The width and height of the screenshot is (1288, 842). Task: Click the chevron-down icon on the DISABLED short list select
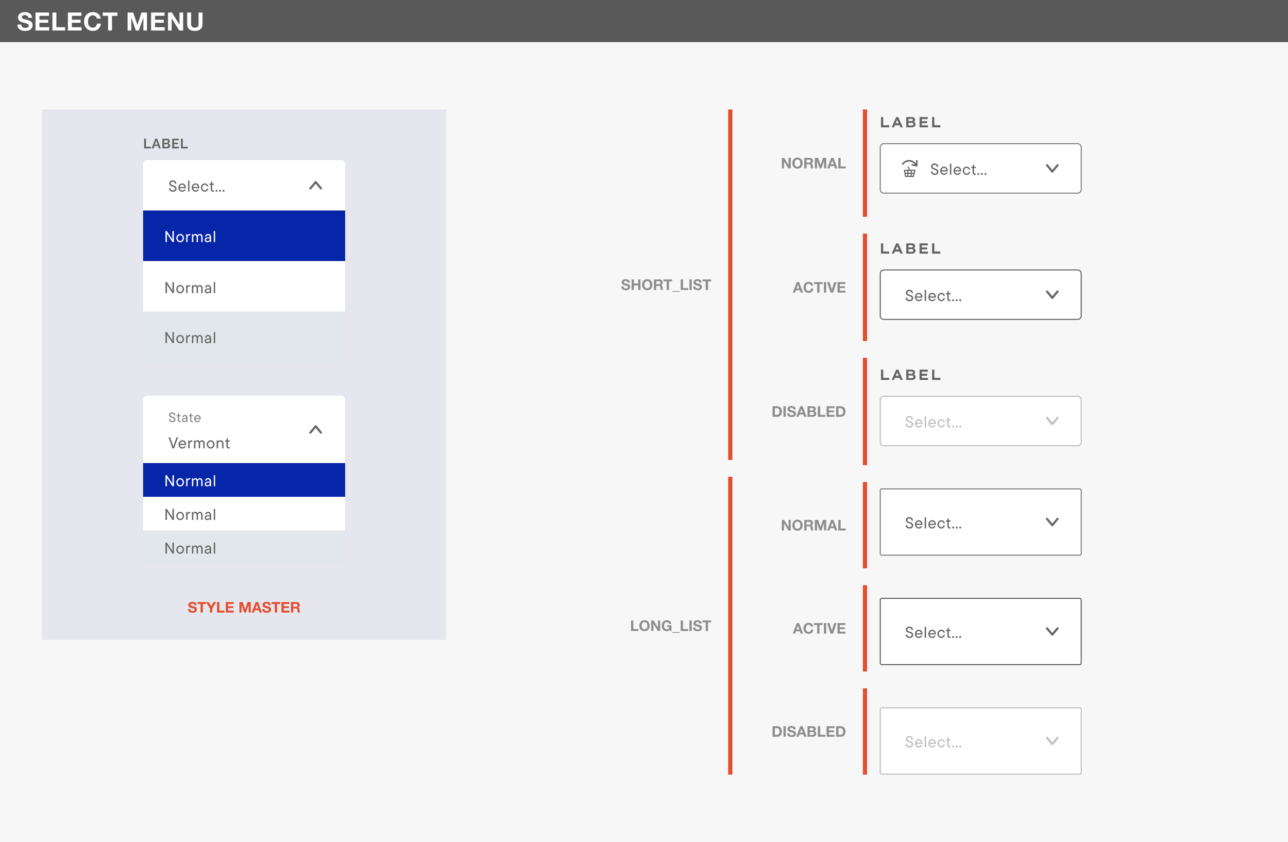click(x=1052, y=421)
